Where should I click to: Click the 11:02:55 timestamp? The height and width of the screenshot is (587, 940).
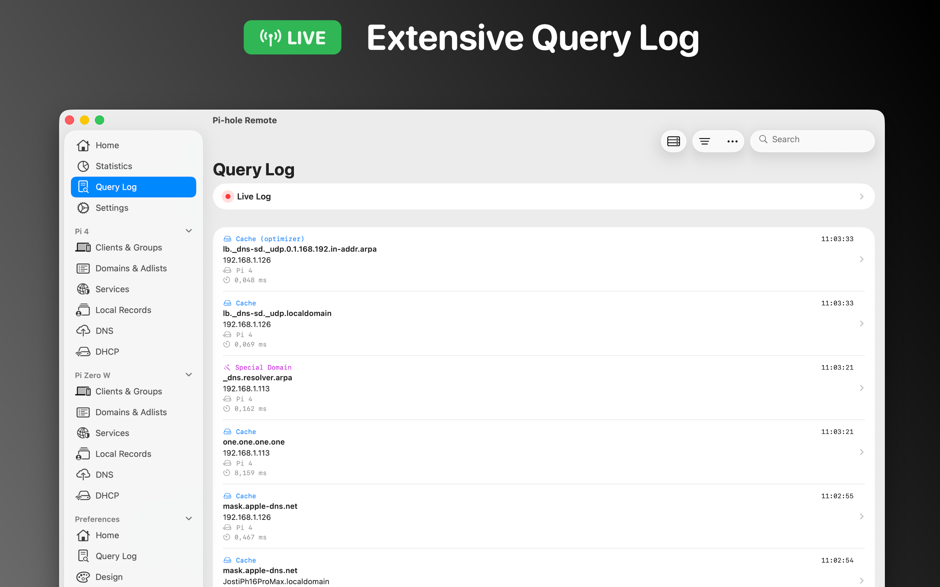click(837, 496)
